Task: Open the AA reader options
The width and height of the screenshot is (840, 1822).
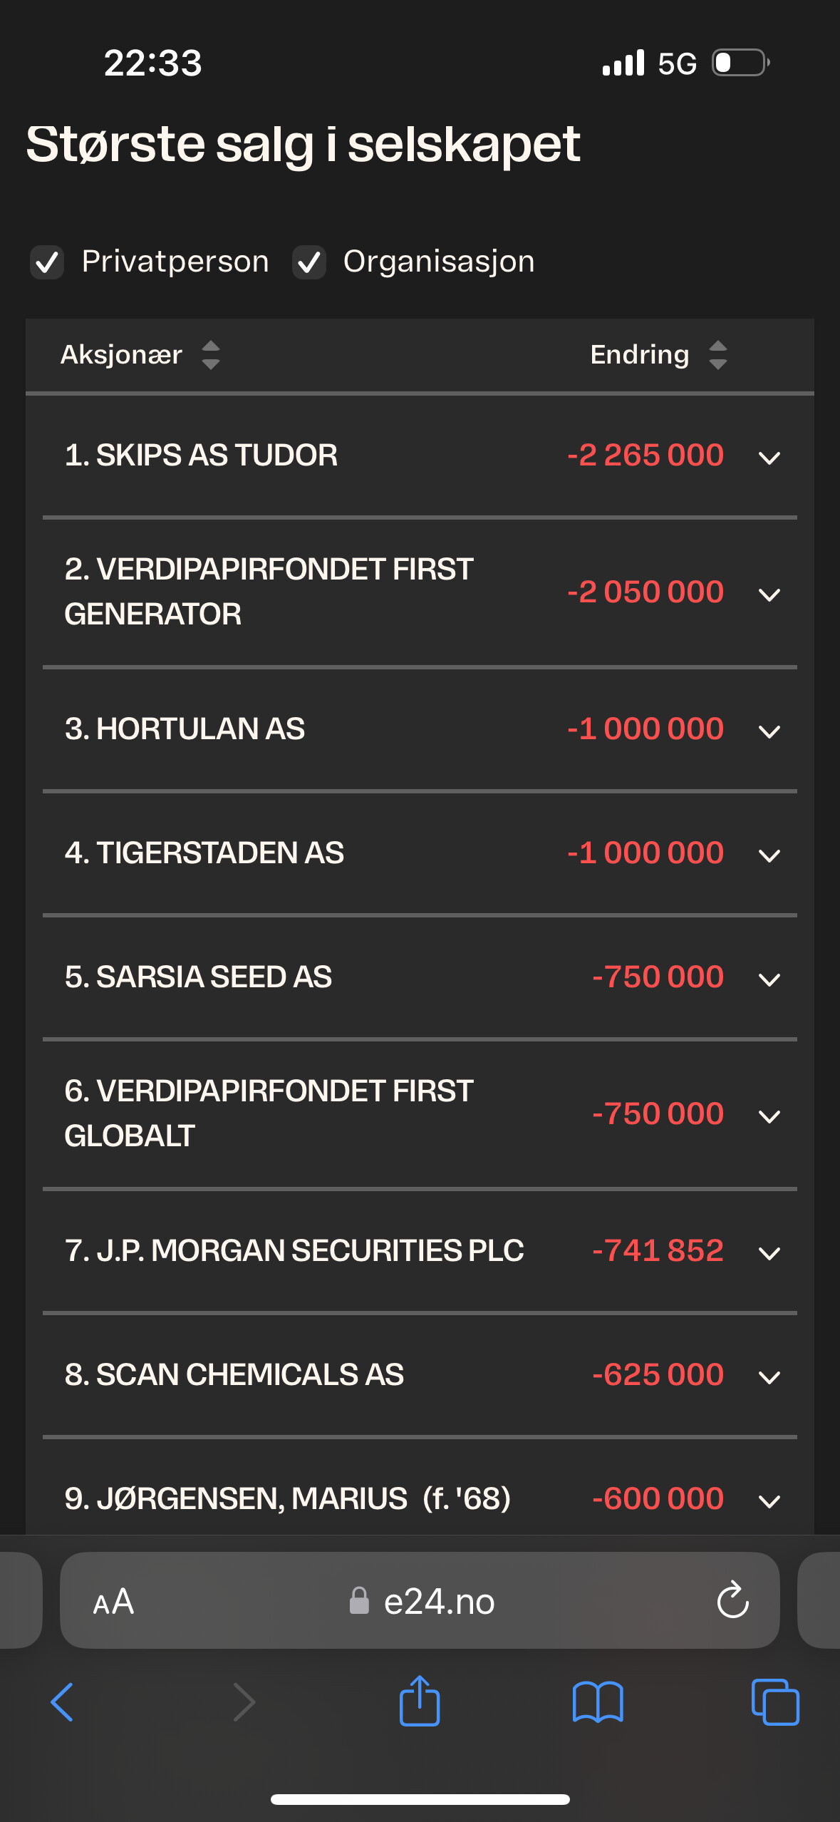Action: pos(113,1602)
